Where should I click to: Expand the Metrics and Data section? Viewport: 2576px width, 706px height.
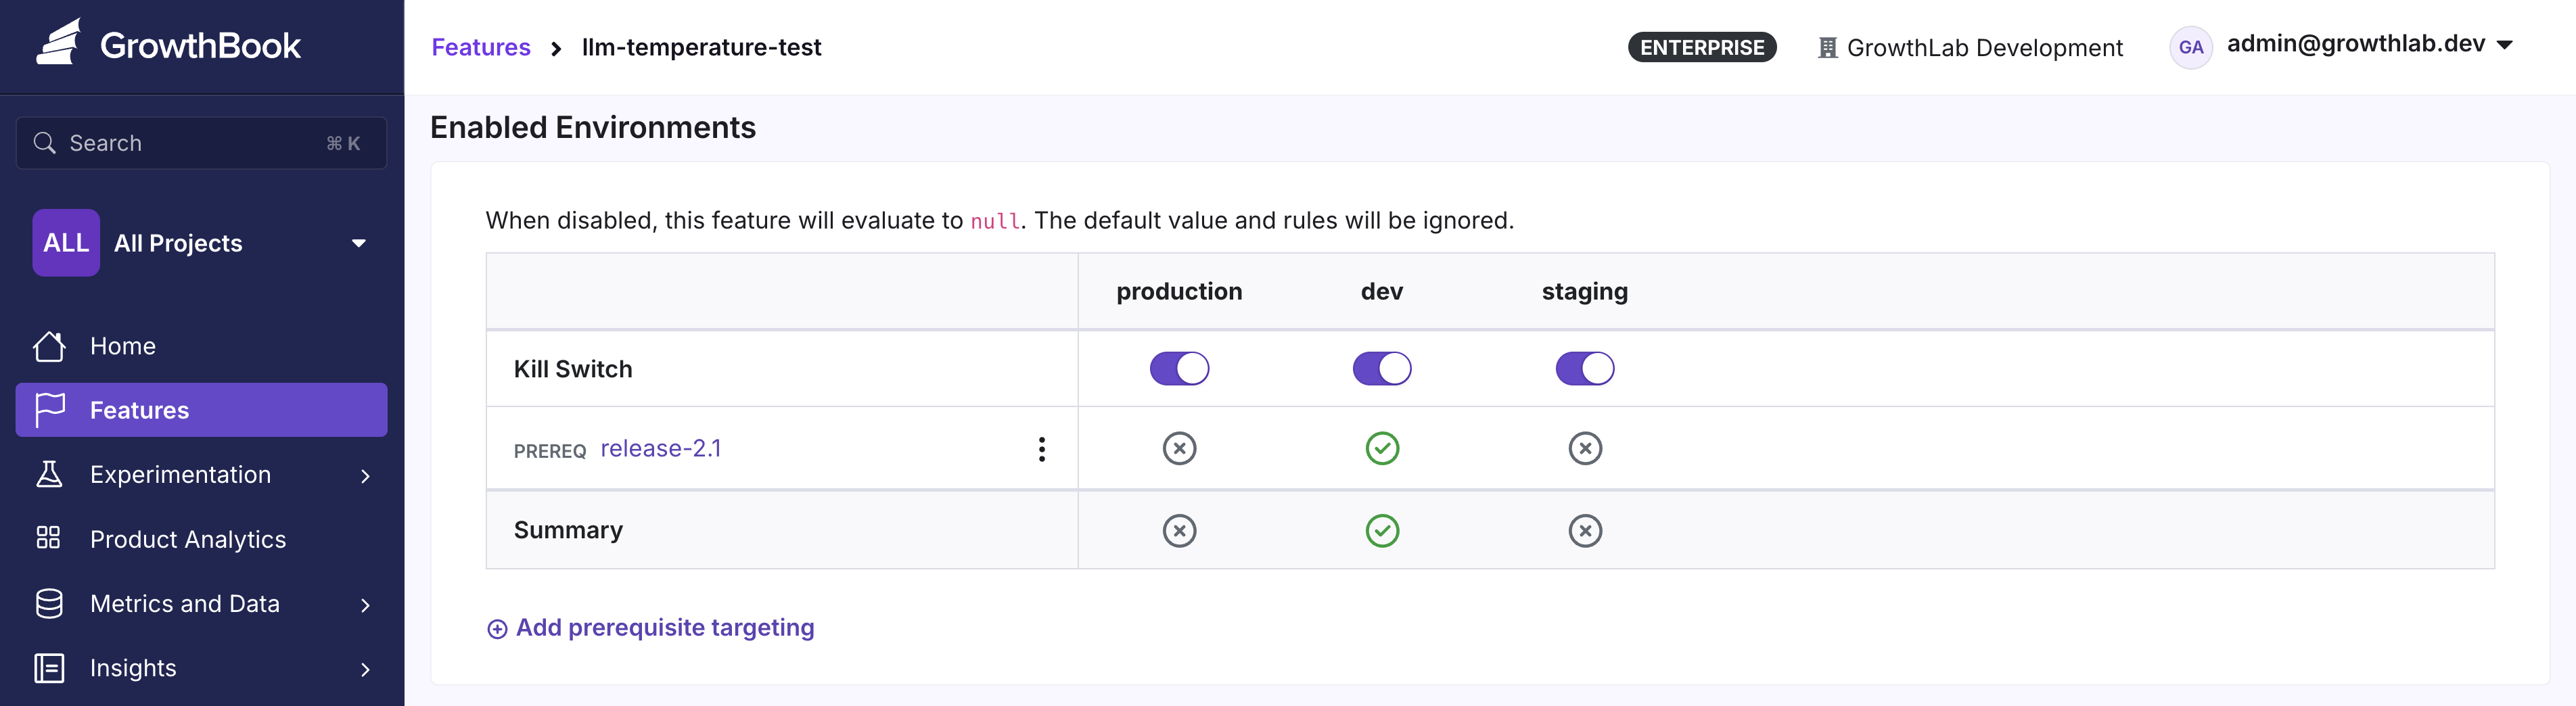coord(202,604)
